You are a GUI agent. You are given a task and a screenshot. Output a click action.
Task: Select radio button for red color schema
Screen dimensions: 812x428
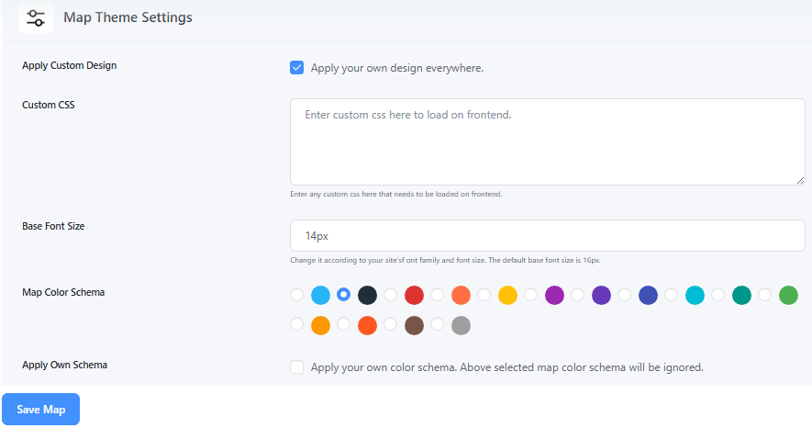[391, 295]
